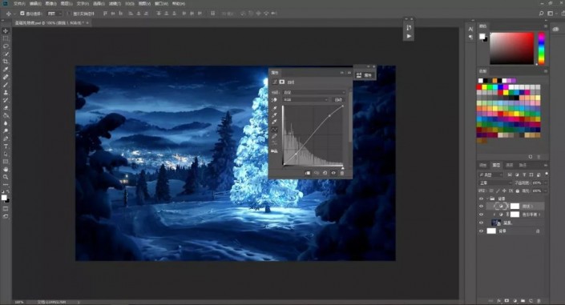Open the Curves channel RGB dropdown

306,100
